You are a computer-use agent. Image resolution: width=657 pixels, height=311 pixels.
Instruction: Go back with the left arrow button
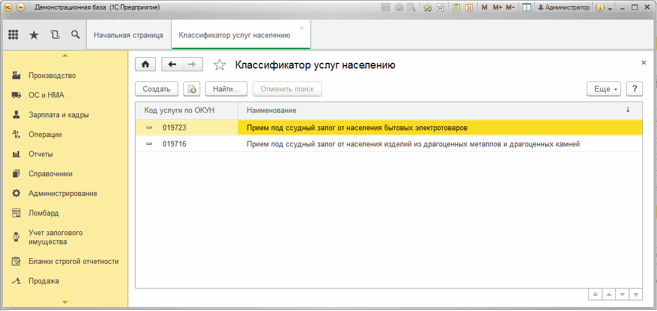tap(172, 65)
